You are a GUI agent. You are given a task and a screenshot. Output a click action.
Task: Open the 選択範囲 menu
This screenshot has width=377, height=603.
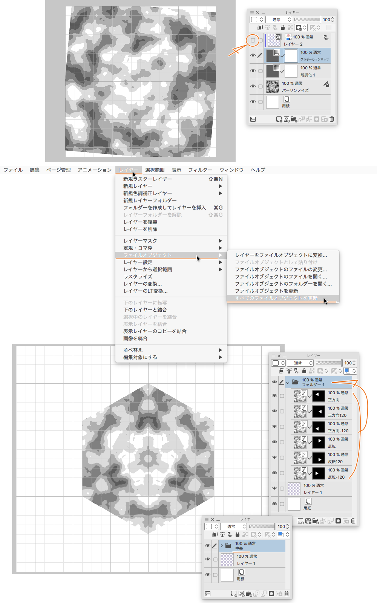click(x=155, y=170)
